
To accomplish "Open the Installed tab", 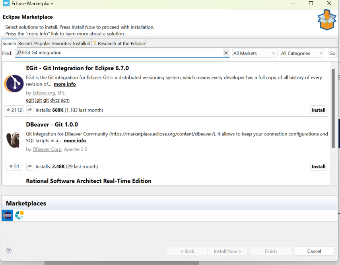I will point(82,43).
